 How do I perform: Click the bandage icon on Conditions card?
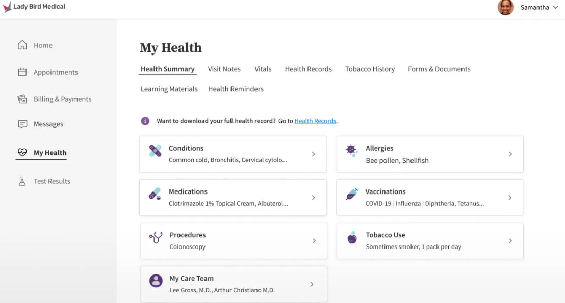[x=155, y=151]
